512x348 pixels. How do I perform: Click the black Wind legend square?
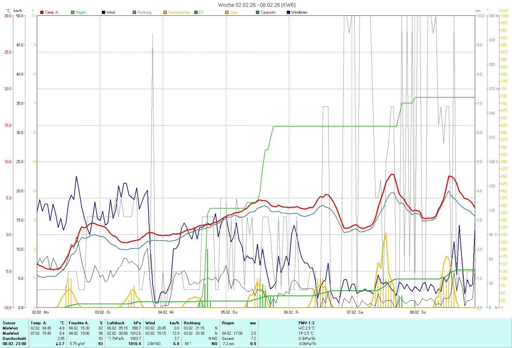[104, 12]
